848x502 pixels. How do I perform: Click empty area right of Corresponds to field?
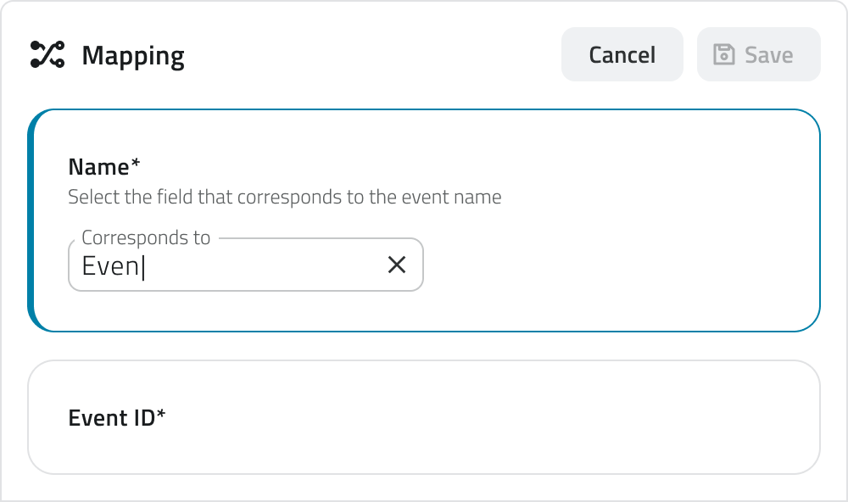pos(619,265)
